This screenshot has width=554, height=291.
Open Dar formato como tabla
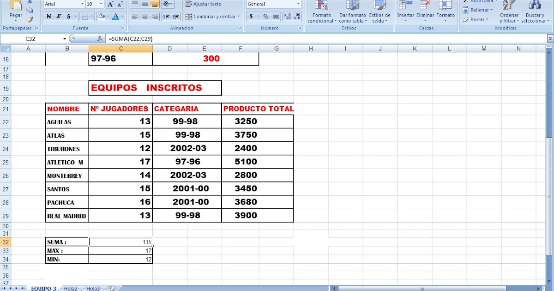tap(353, 12)
